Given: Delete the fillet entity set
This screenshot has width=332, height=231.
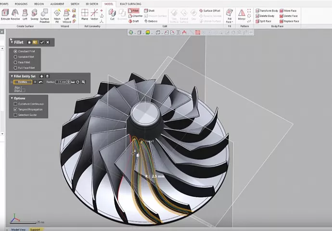Looking at the screenshot, I should pyautogui.click(x=48, y=76).
